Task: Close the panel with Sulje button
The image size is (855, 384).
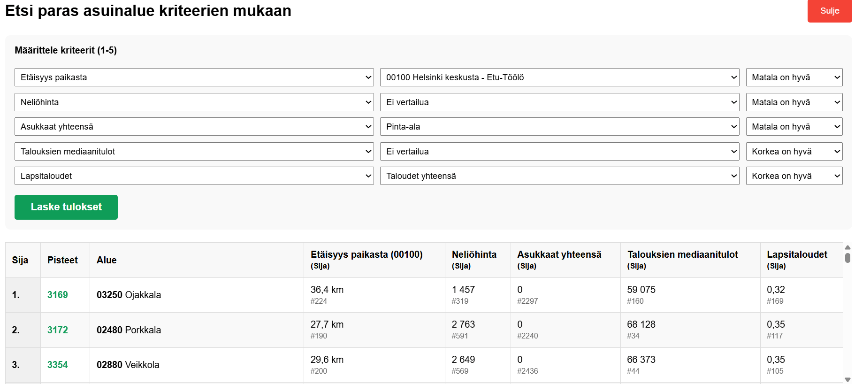Action: click(x=829, y=11)
